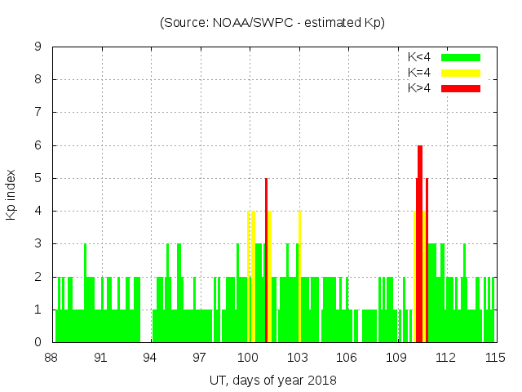This screenshot has height=392, width=522.
Task: Click the 'Kp index' y-axis label
Action: tap(11, 194)
